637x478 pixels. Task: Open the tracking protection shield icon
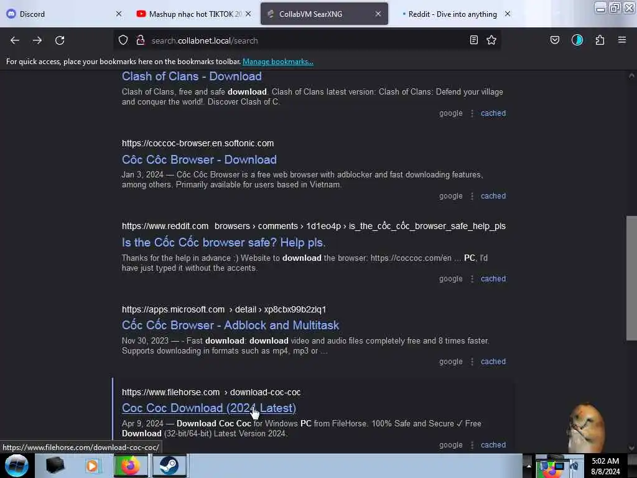(x=123, y=40)
